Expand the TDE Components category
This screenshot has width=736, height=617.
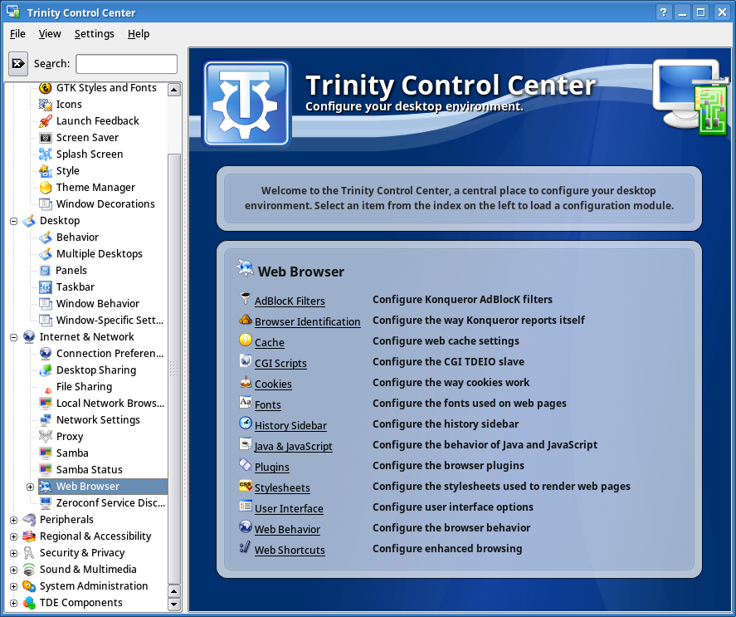pyautogui.click(x=13, y=603)
